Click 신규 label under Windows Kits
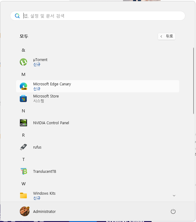Screen dimensions: 196x222 coord(37,198)
